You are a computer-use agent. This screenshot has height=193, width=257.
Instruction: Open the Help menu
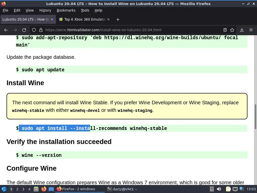[98, 10]
